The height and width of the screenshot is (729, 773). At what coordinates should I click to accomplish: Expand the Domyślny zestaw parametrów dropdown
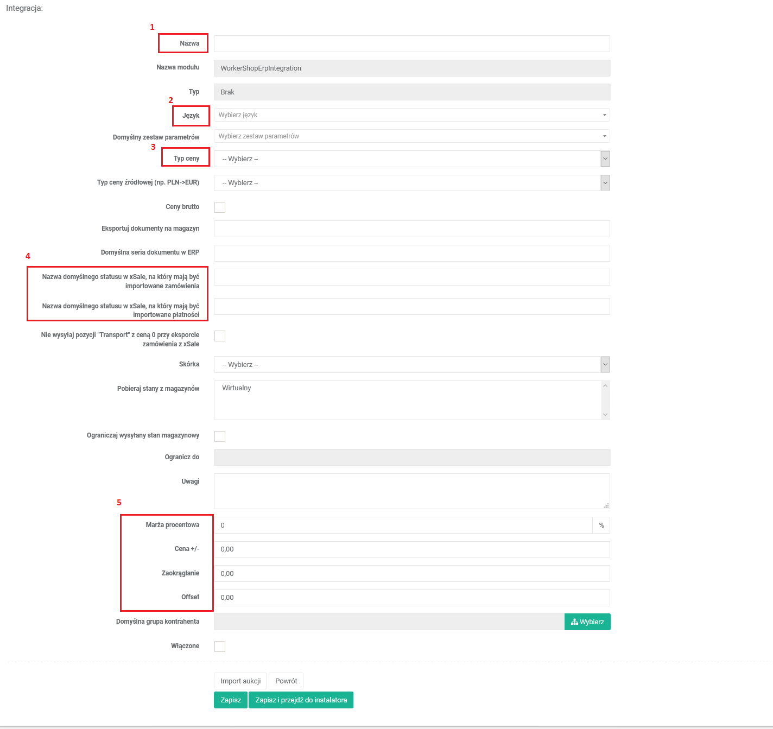(411, 136)
